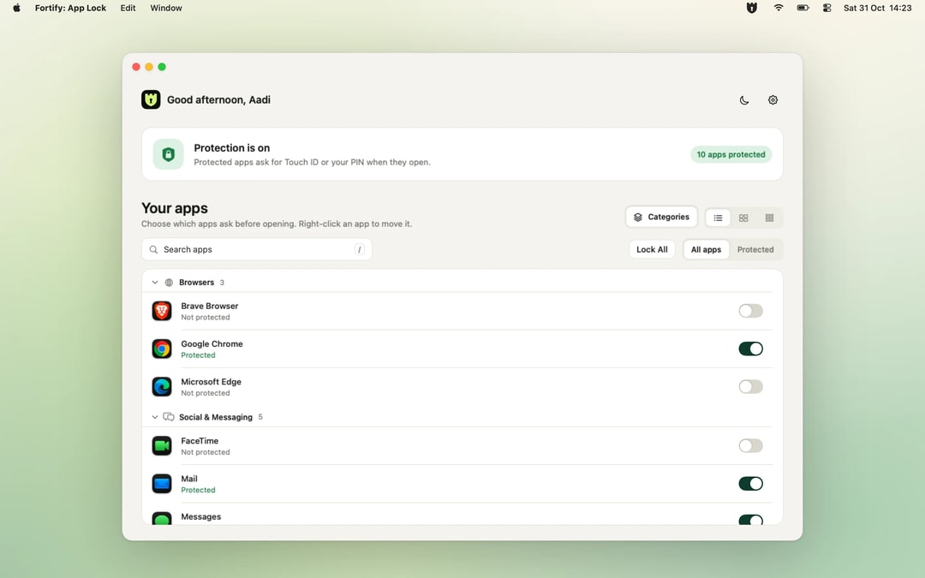
Task: Click the green lock shield protection icon
Action: point(168,154)
